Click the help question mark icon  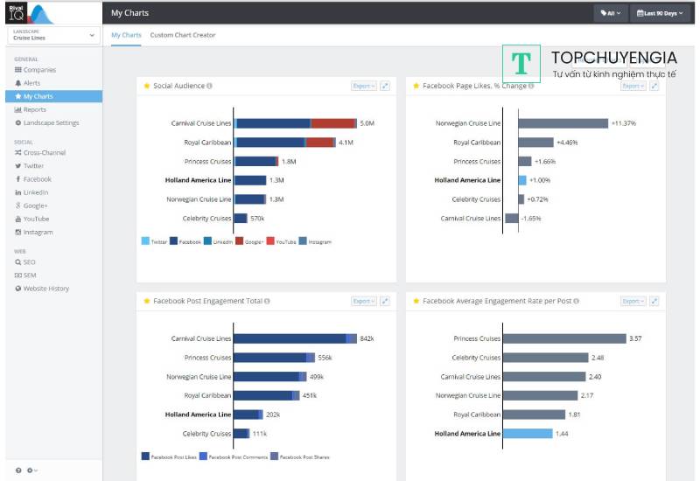pyautogui.click(x=18, y=471)
